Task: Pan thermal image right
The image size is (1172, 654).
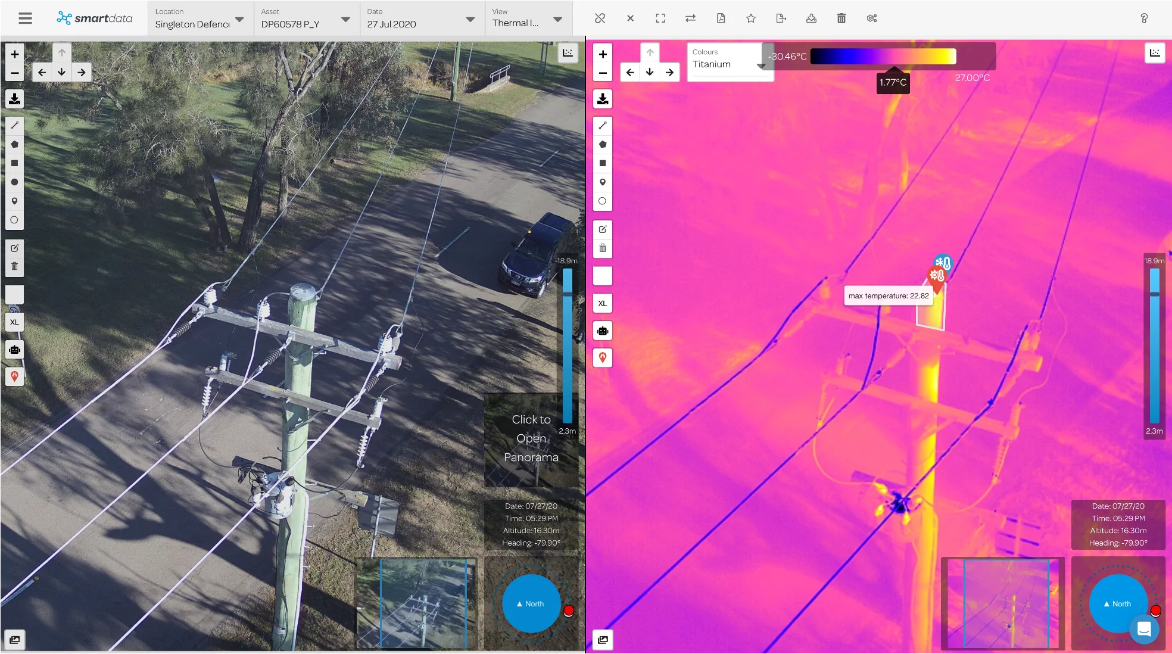Action: click(670, 73)
